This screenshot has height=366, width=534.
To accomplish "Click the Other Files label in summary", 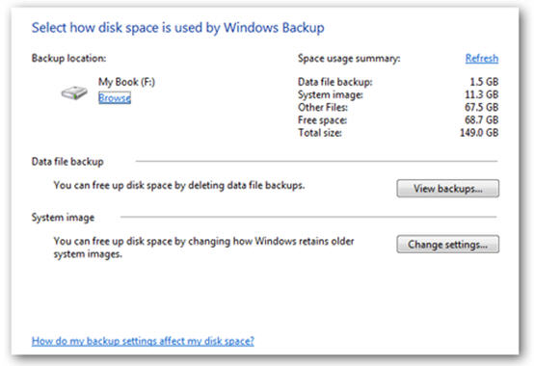I will click(x=323, y=108).
